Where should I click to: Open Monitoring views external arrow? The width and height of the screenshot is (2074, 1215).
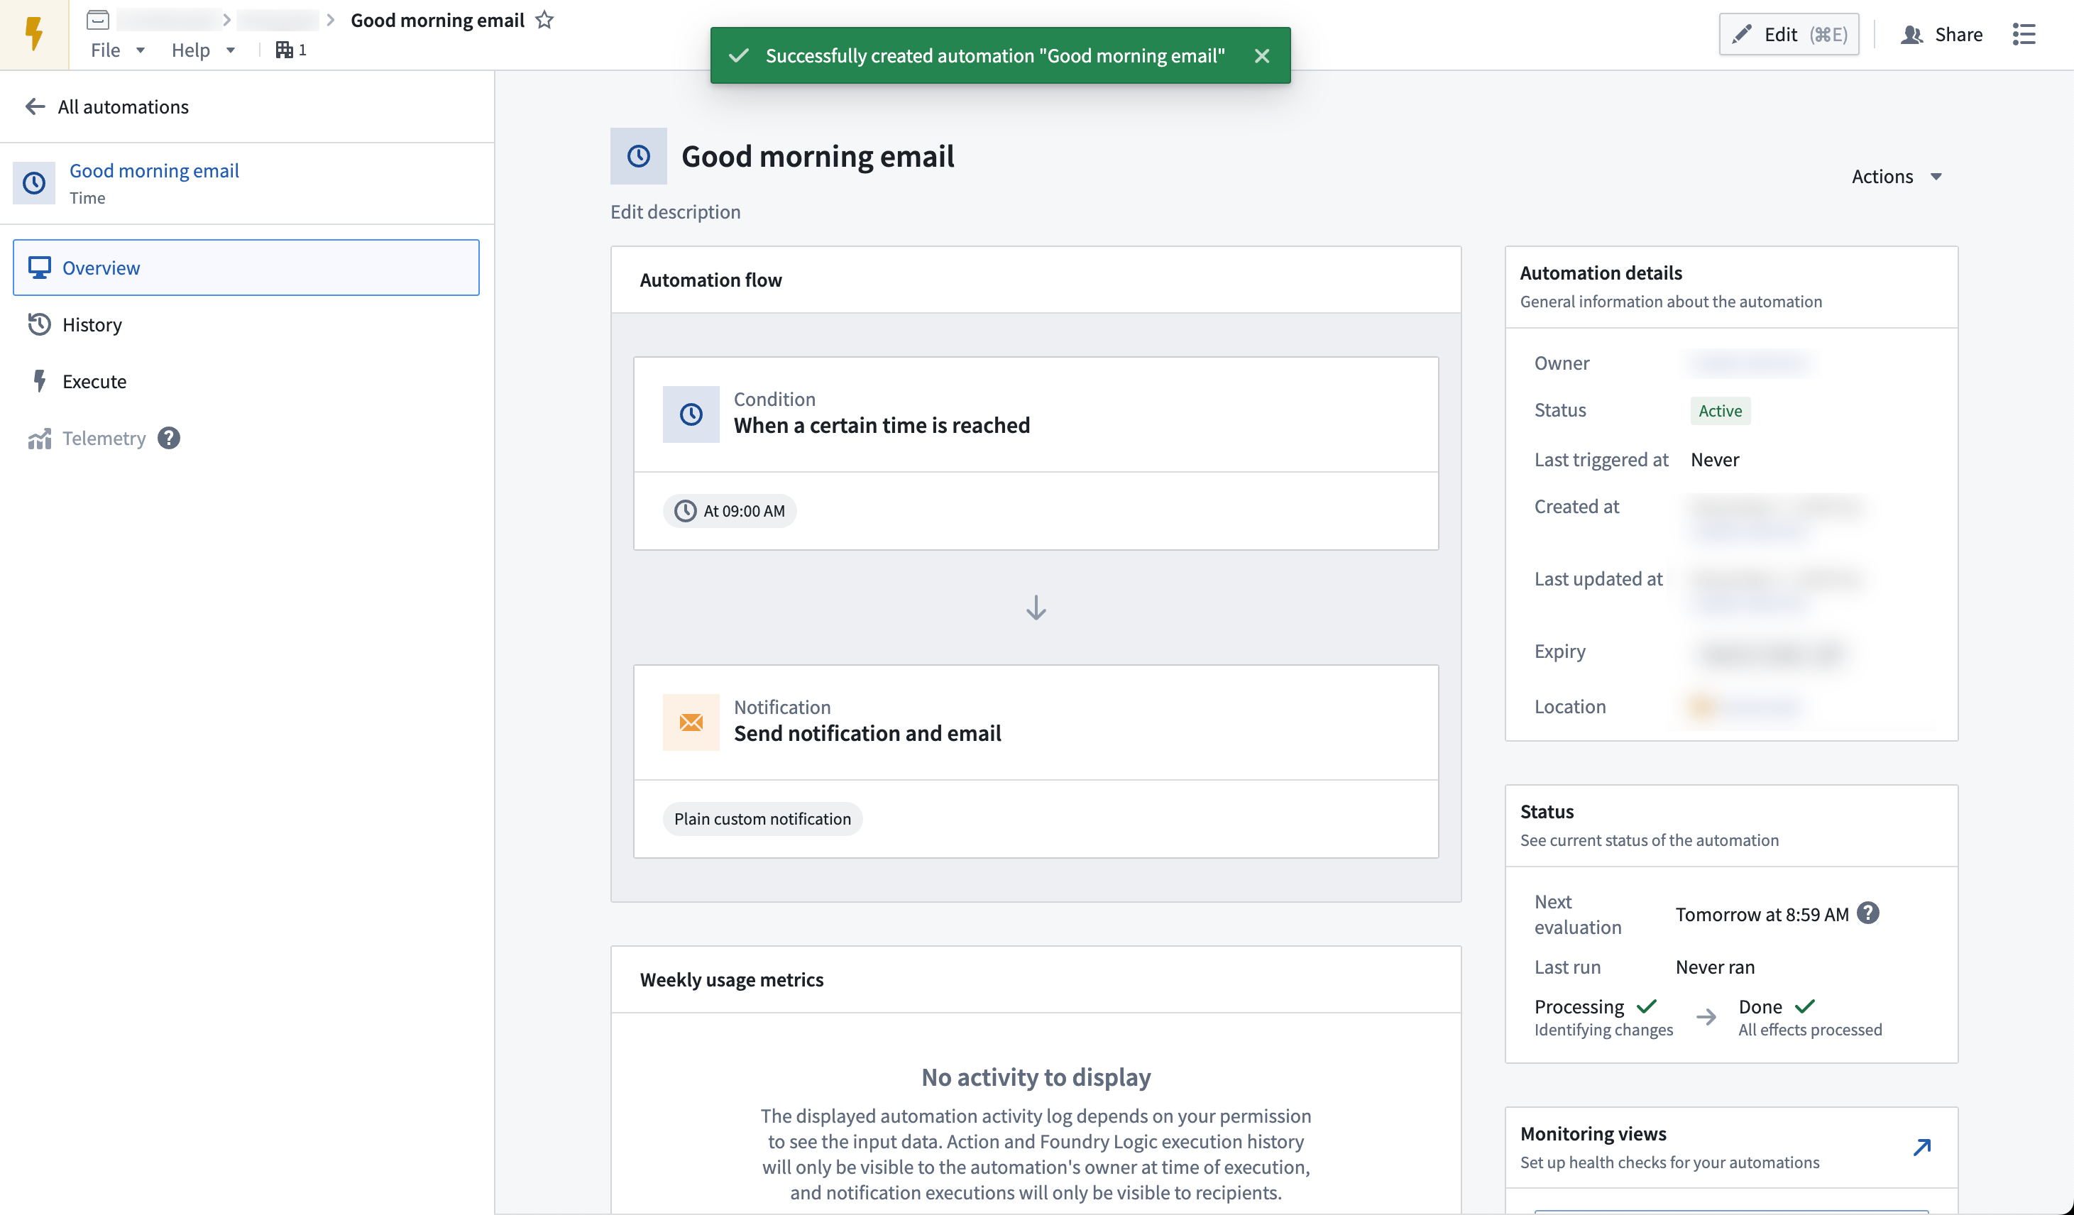(1921, 1147)
